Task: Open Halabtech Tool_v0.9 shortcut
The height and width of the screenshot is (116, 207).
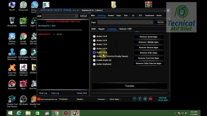Action: [23, 70]
